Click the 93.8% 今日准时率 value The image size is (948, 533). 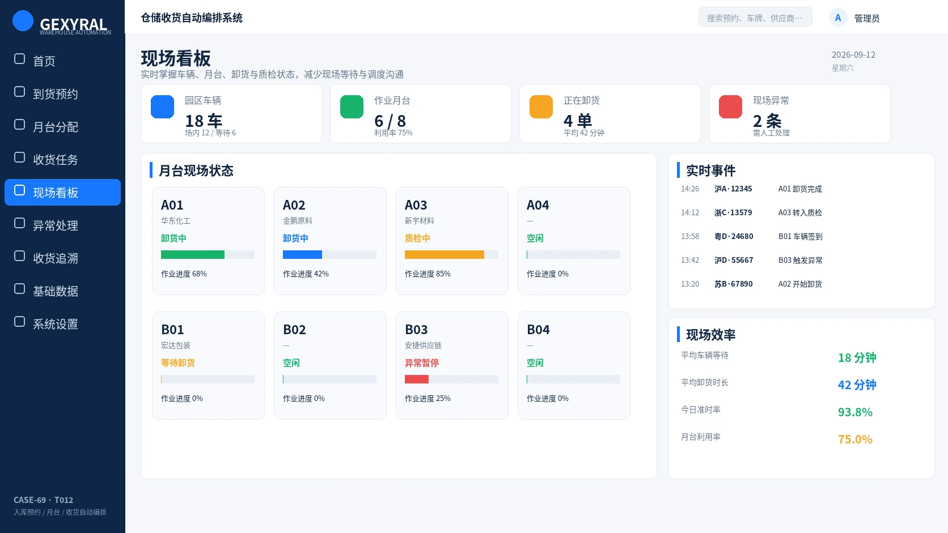(x=855, y=412)
